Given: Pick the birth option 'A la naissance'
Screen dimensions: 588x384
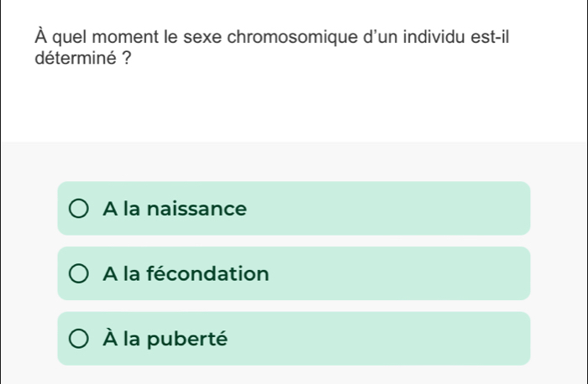Looking at the screenshot, I should (175, 208).
